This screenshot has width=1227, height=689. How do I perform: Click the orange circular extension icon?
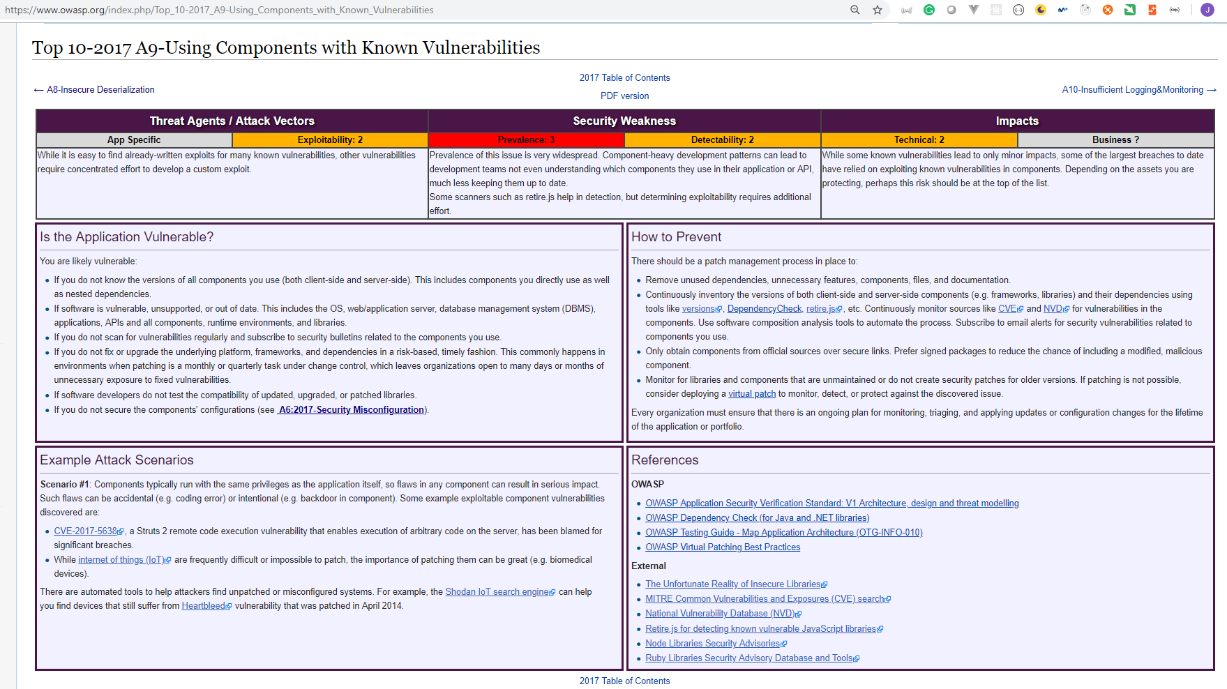[x=1108, y=10]
